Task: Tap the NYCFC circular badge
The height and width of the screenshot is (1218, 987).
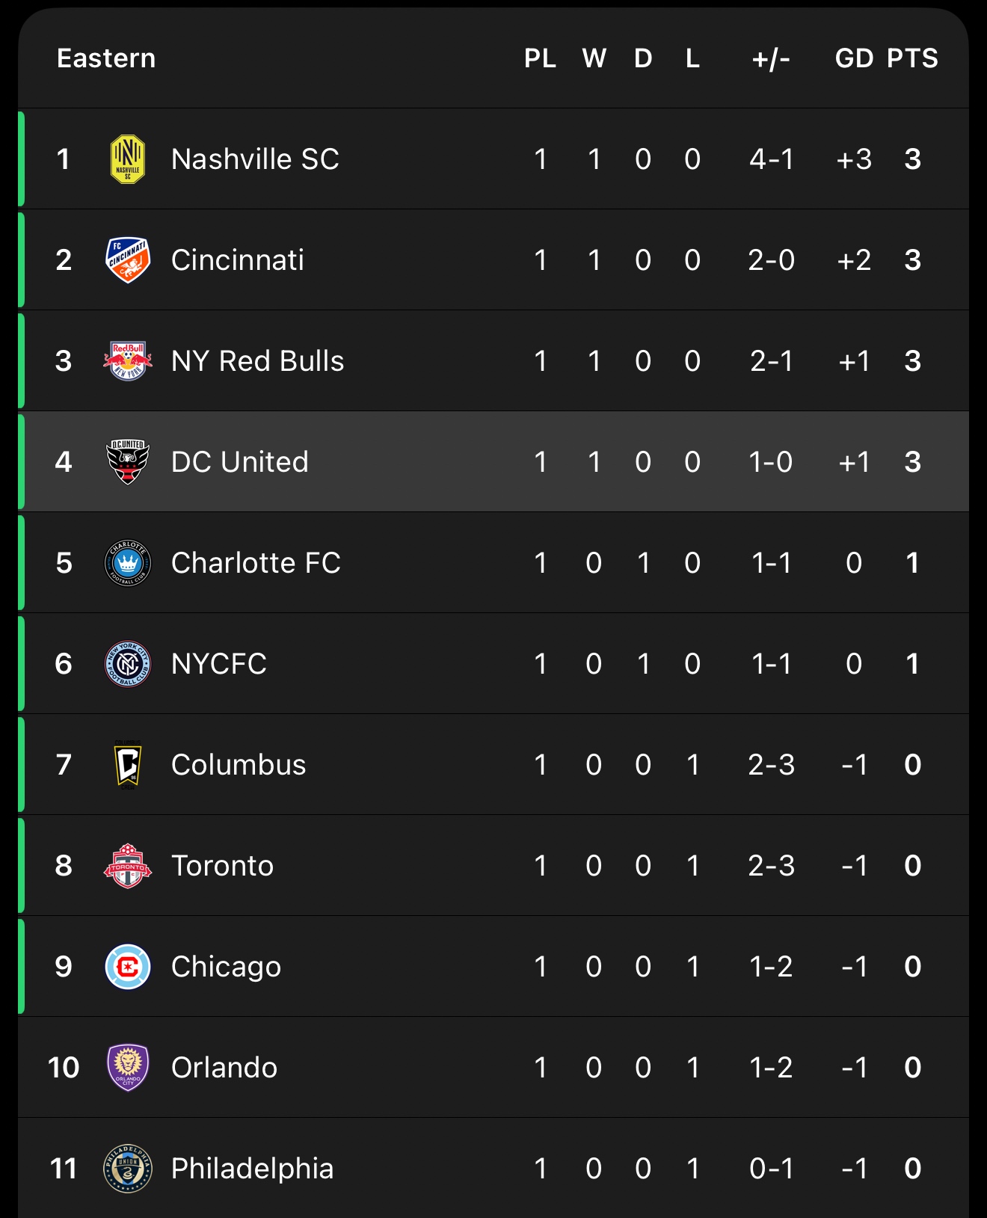Action: [128, 664]
